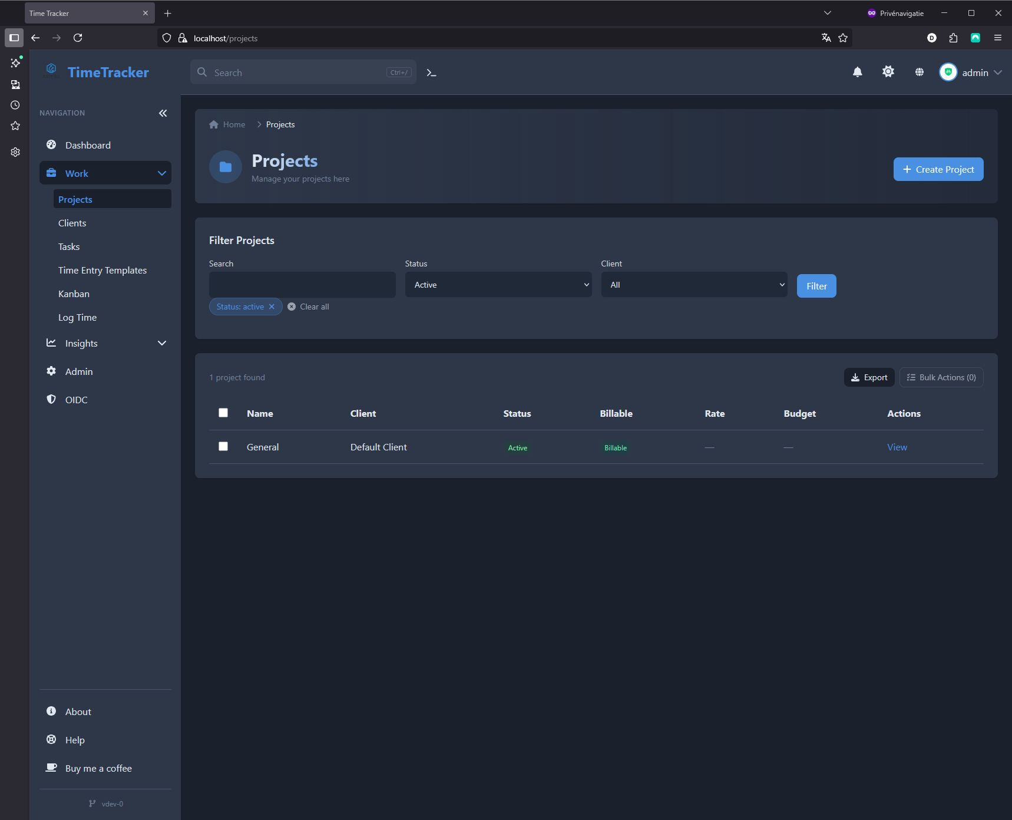Click the Create Project button
This screenshot has width=1012, height=820.
point(938,169)
